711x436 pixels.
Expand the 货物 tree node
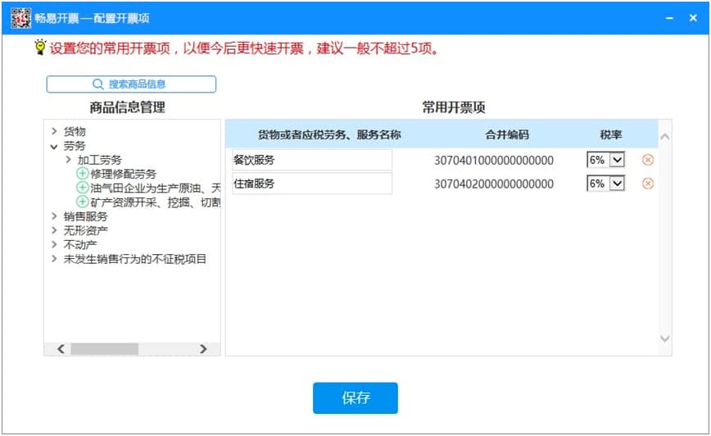tap(54, 131)
